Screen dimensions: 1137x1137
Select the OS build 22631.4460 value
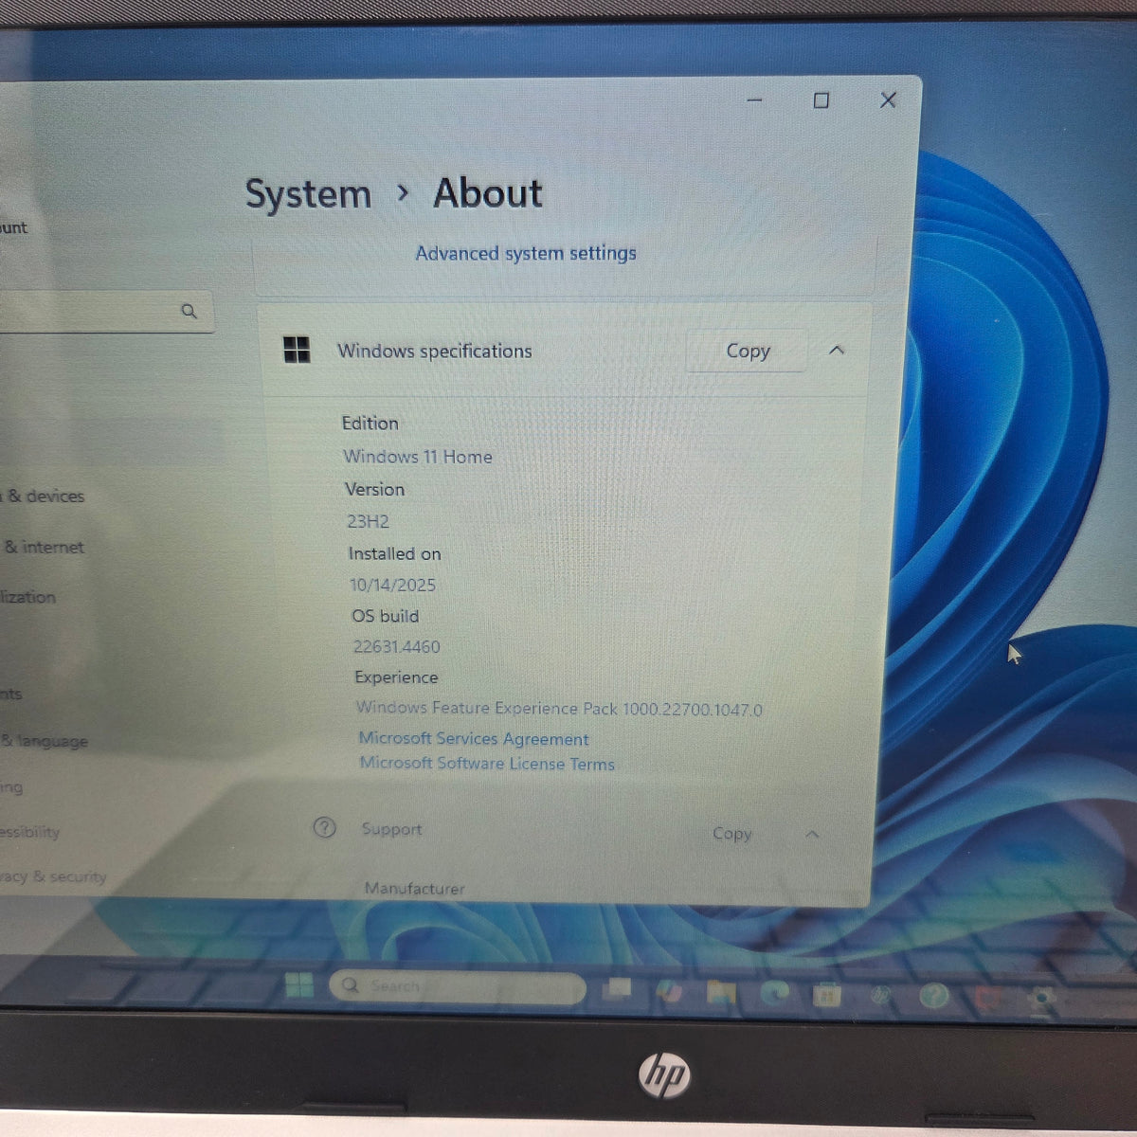tap(396, 646)
